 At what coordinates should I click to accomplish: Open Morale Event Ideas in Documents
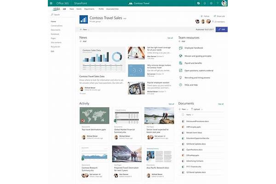(194, 133)
